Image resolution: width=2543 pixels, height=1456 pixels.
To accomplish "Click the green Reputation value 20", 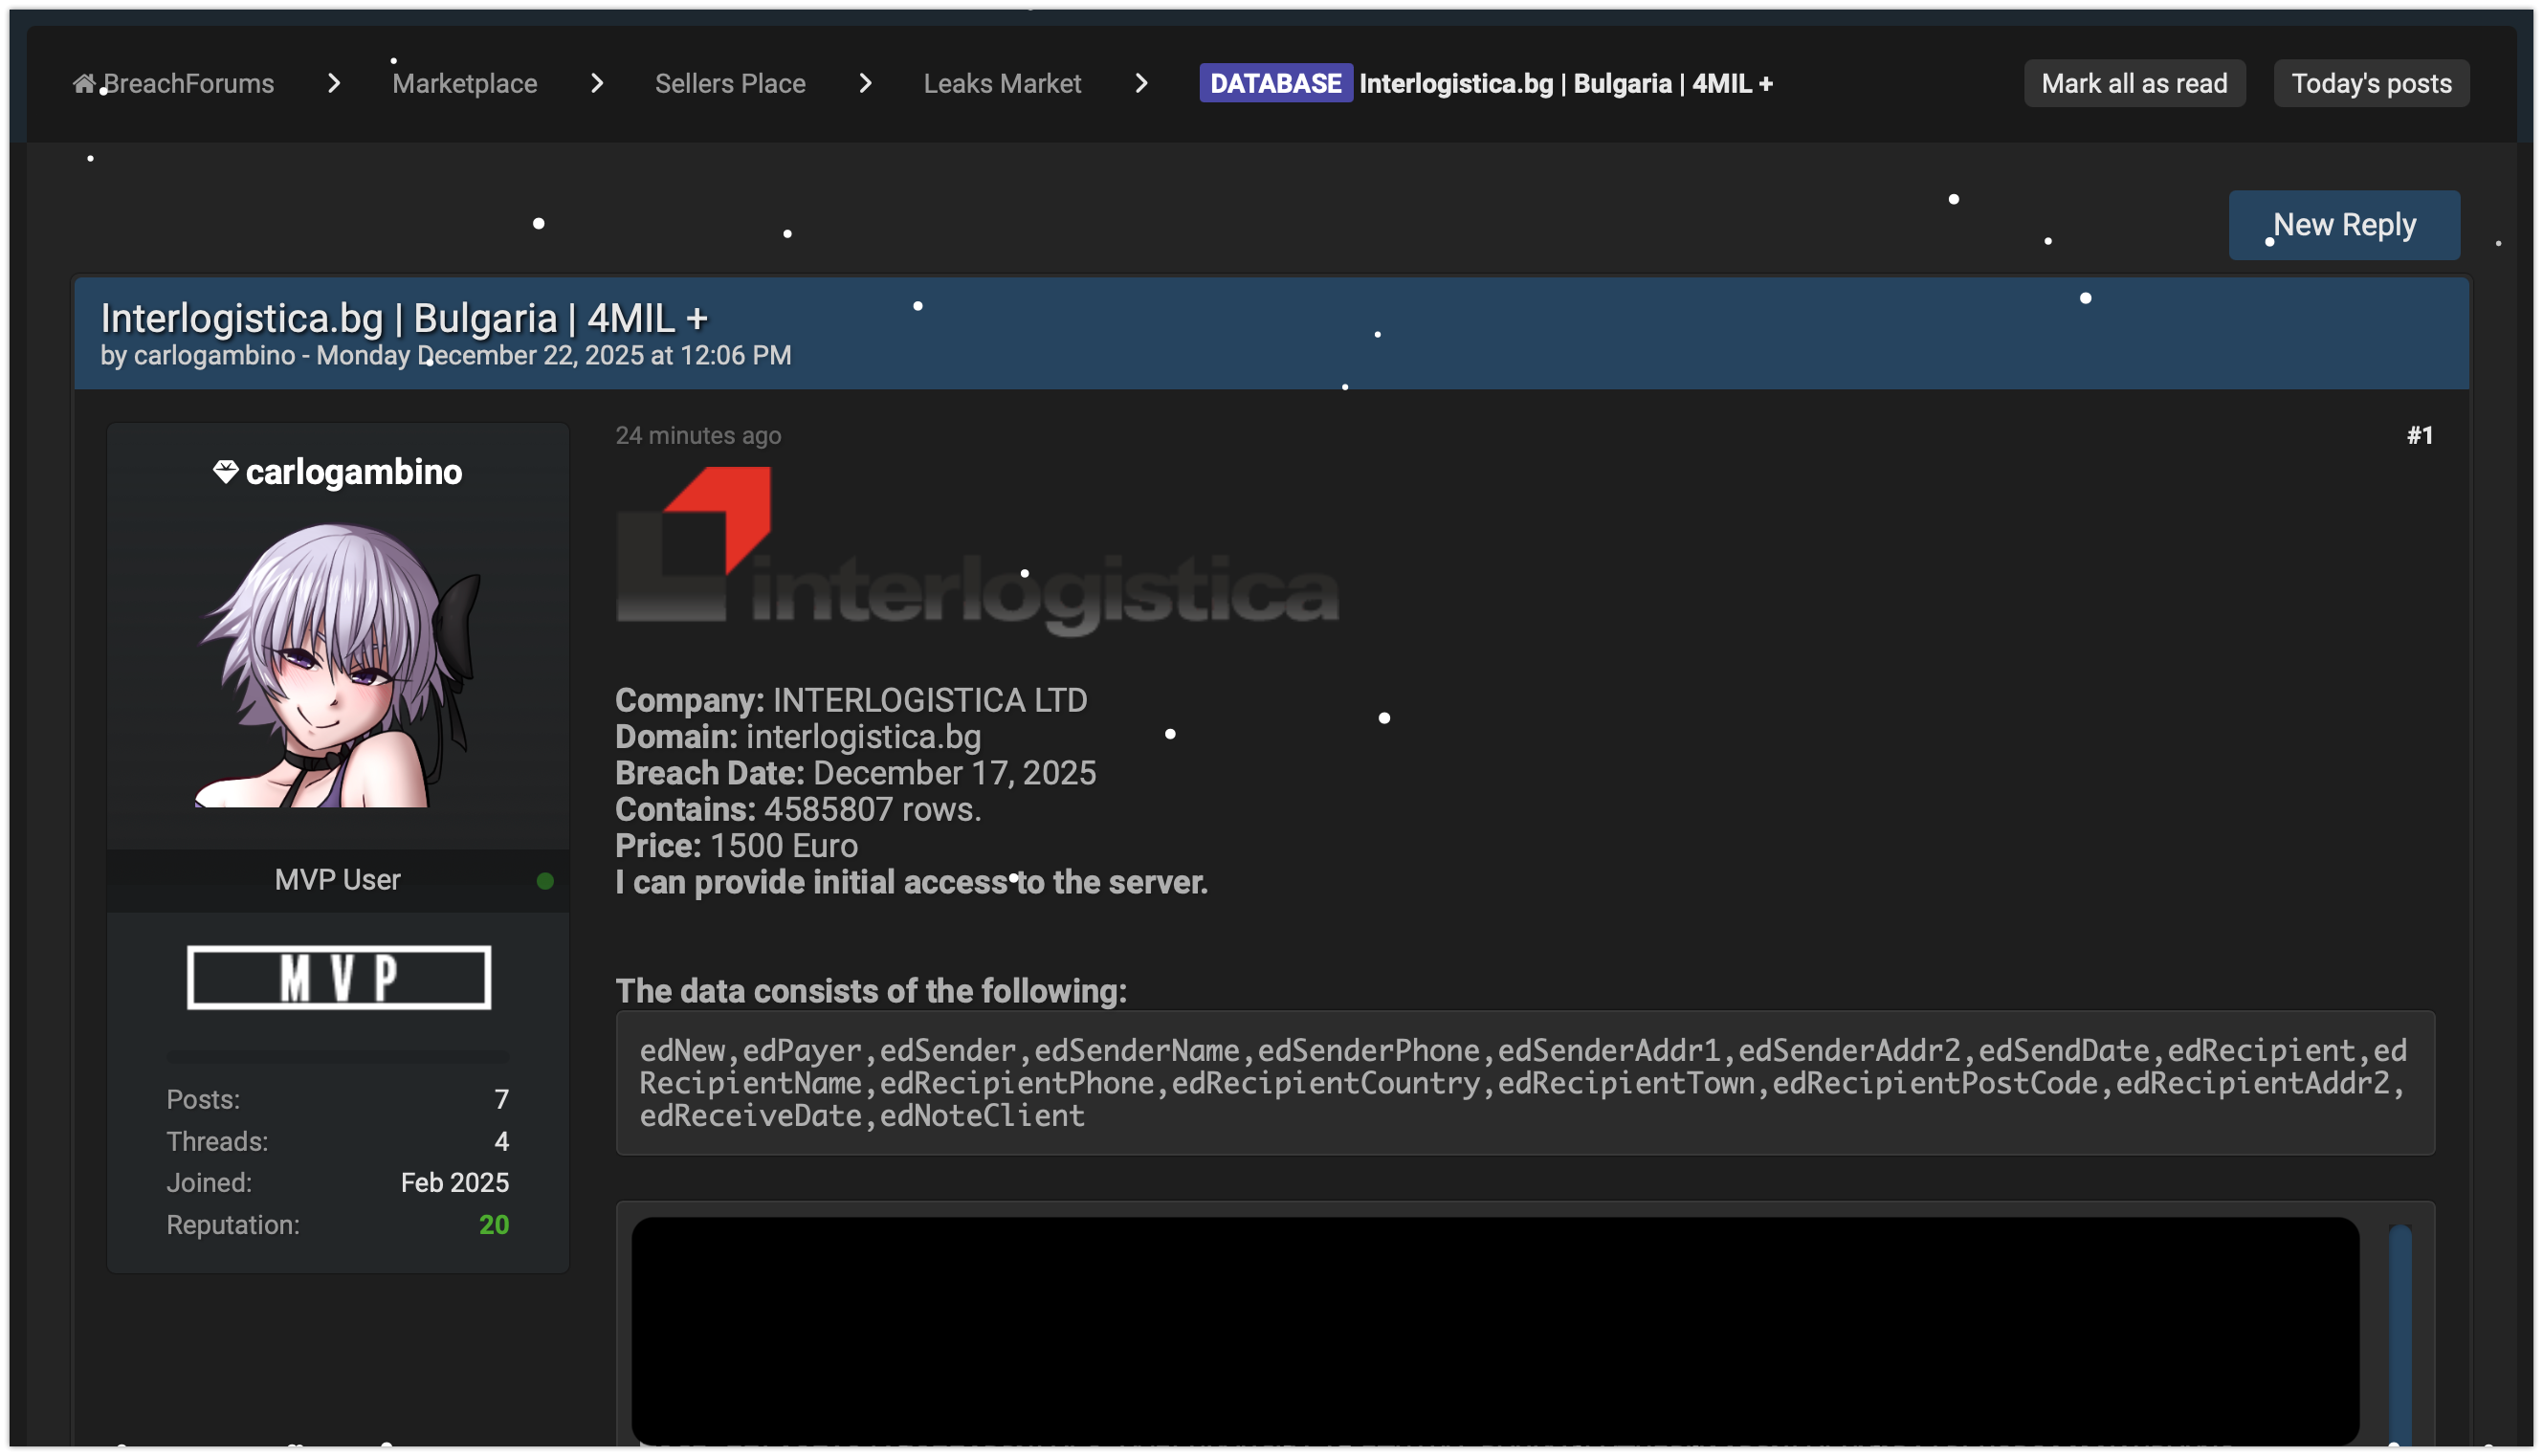I will click(494, 1225).
